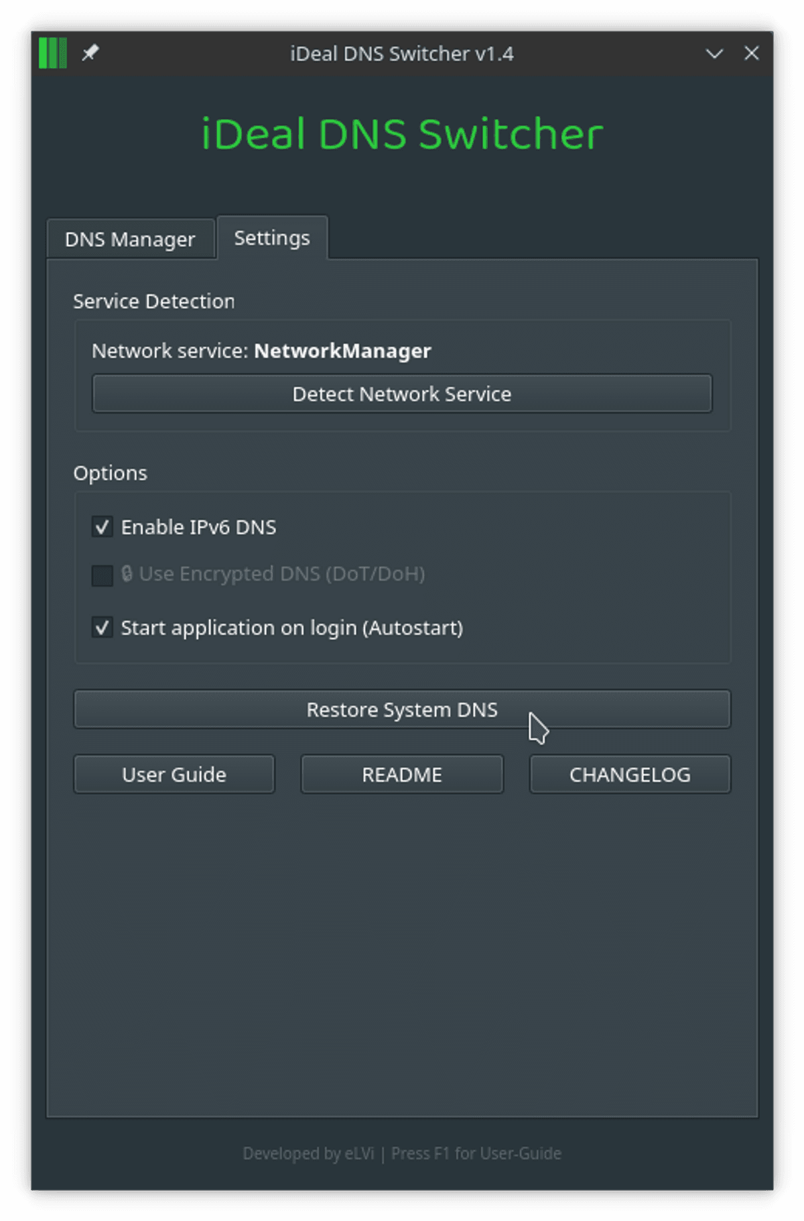
Task: Open the README document
Action: [402, 774]
